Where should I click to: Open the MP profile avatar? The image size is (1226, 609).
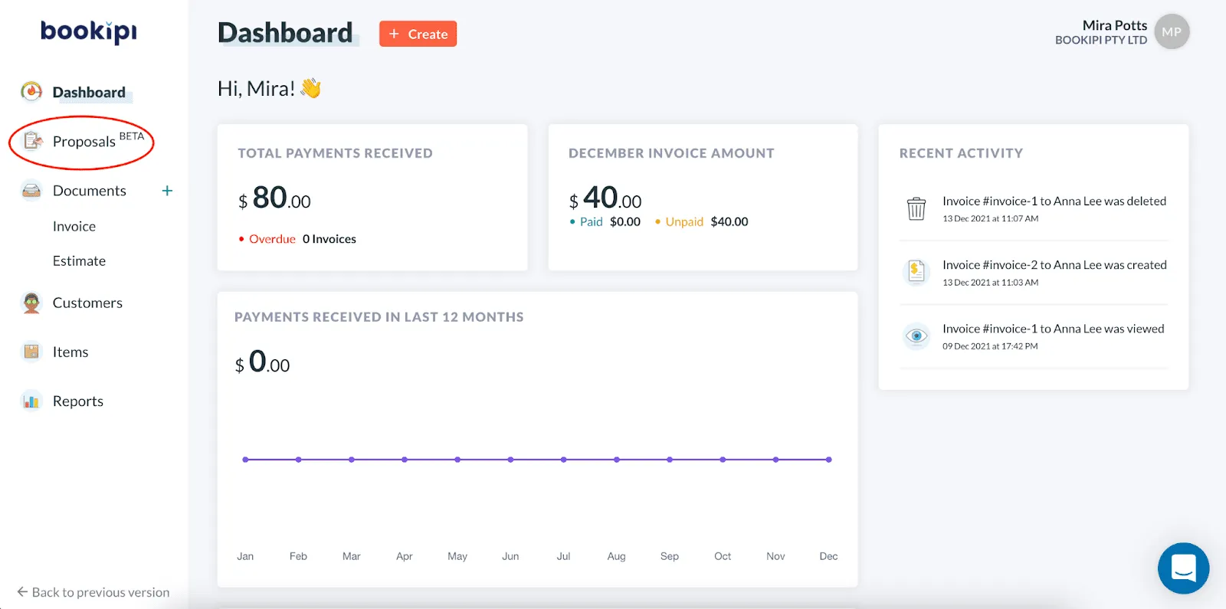[x=1172, y=32]
